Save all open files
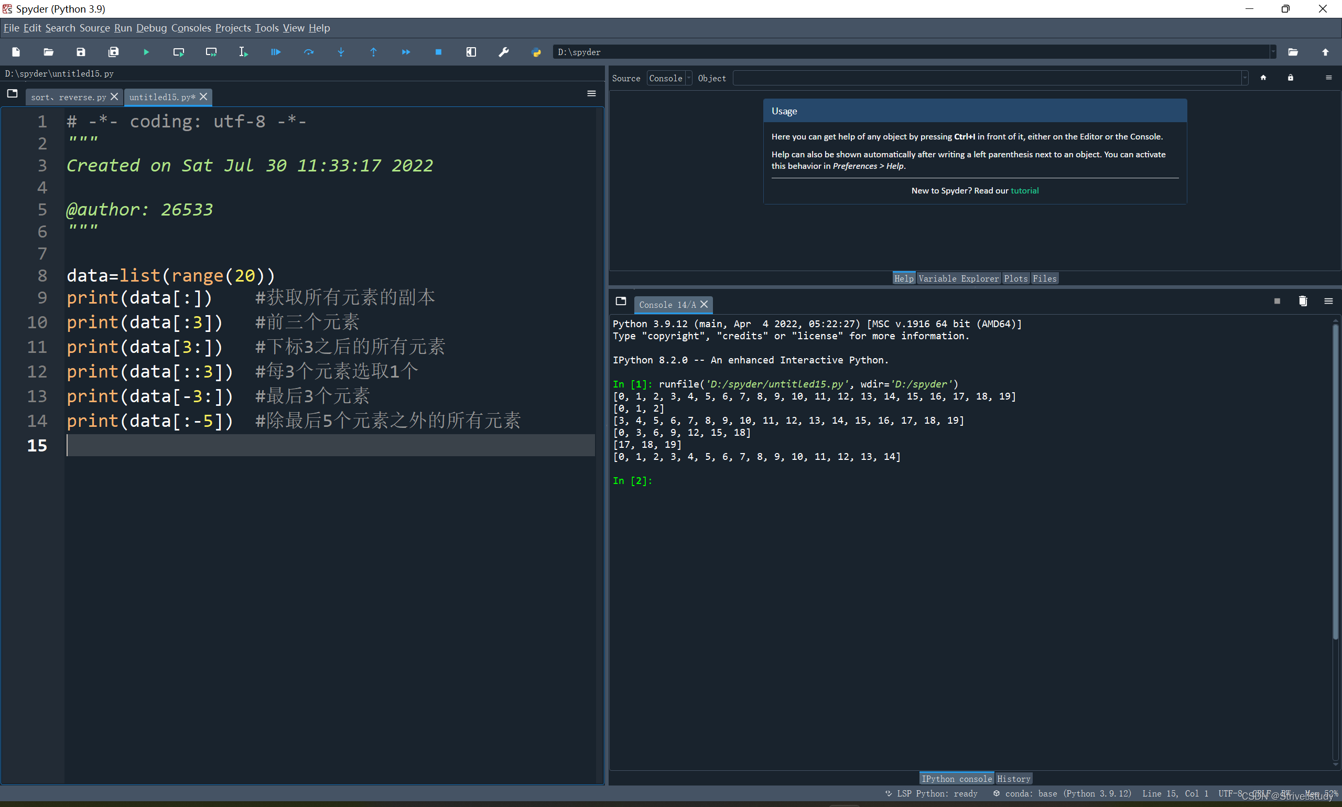This screenshot has height=807, width=1342. click(x=113, y=52)
